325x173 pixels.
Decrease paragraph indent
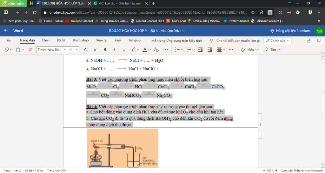(x=200, y=50)
